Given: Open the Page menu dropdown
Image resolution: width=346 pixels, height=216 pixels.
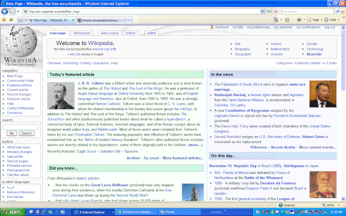Looking at the screenshot, I should tap(316, 20).
